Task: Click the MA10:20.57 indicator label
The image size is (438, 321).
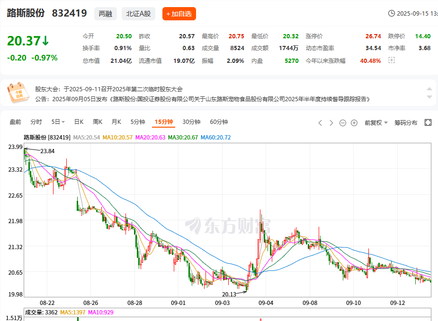Action: [x=117, y=138]
